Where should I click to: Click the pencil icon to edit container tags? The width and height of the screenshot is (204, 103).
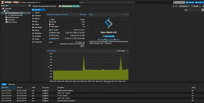click(x=80, y=6)
